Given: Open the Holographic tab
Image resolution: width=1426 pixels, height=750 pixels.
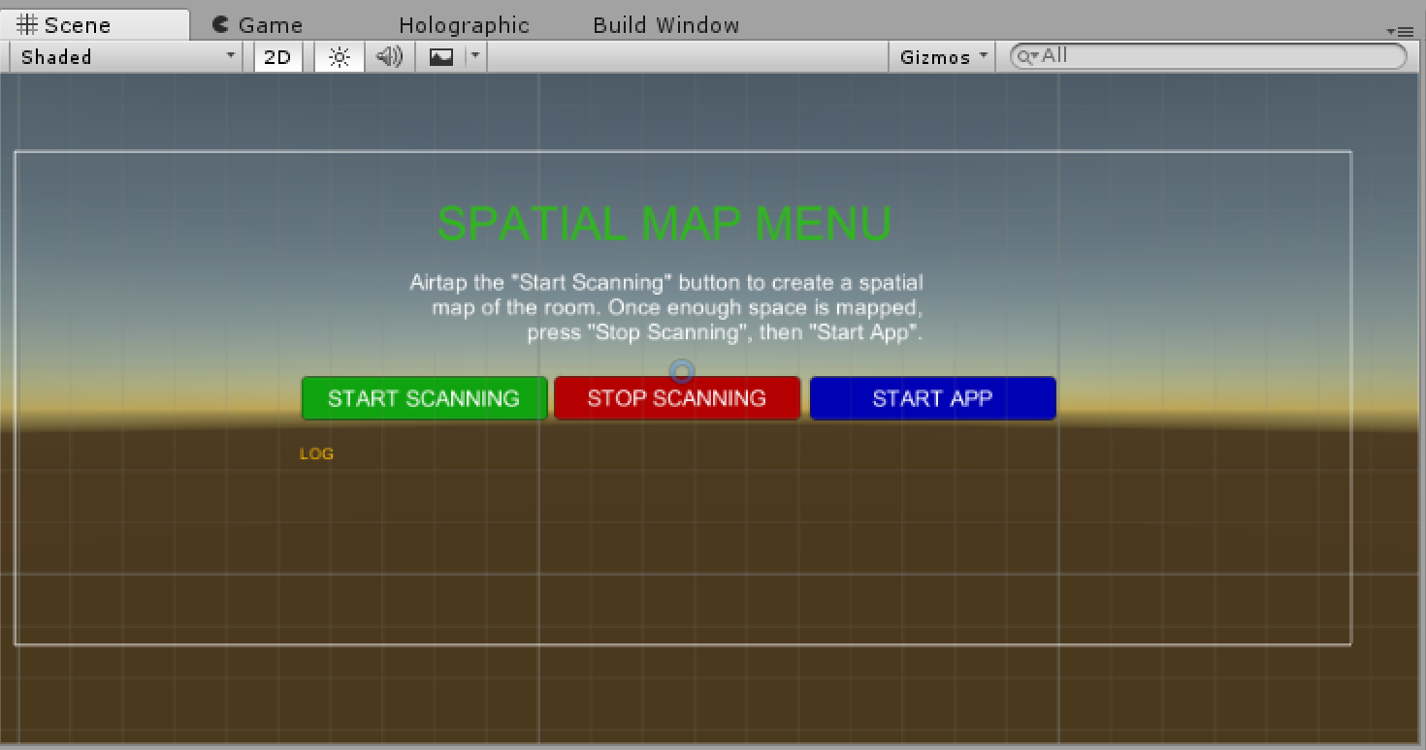Looking at the screenshot, I should 464,25.
